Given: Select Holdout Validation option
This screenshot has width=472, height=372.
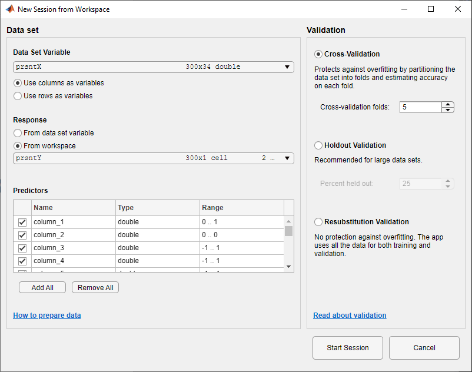Looking at the screenshot, I should tap(318, 145).
